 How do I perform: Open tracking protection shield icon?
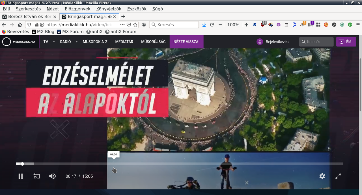pyautogui.click(x=29, y=25)
